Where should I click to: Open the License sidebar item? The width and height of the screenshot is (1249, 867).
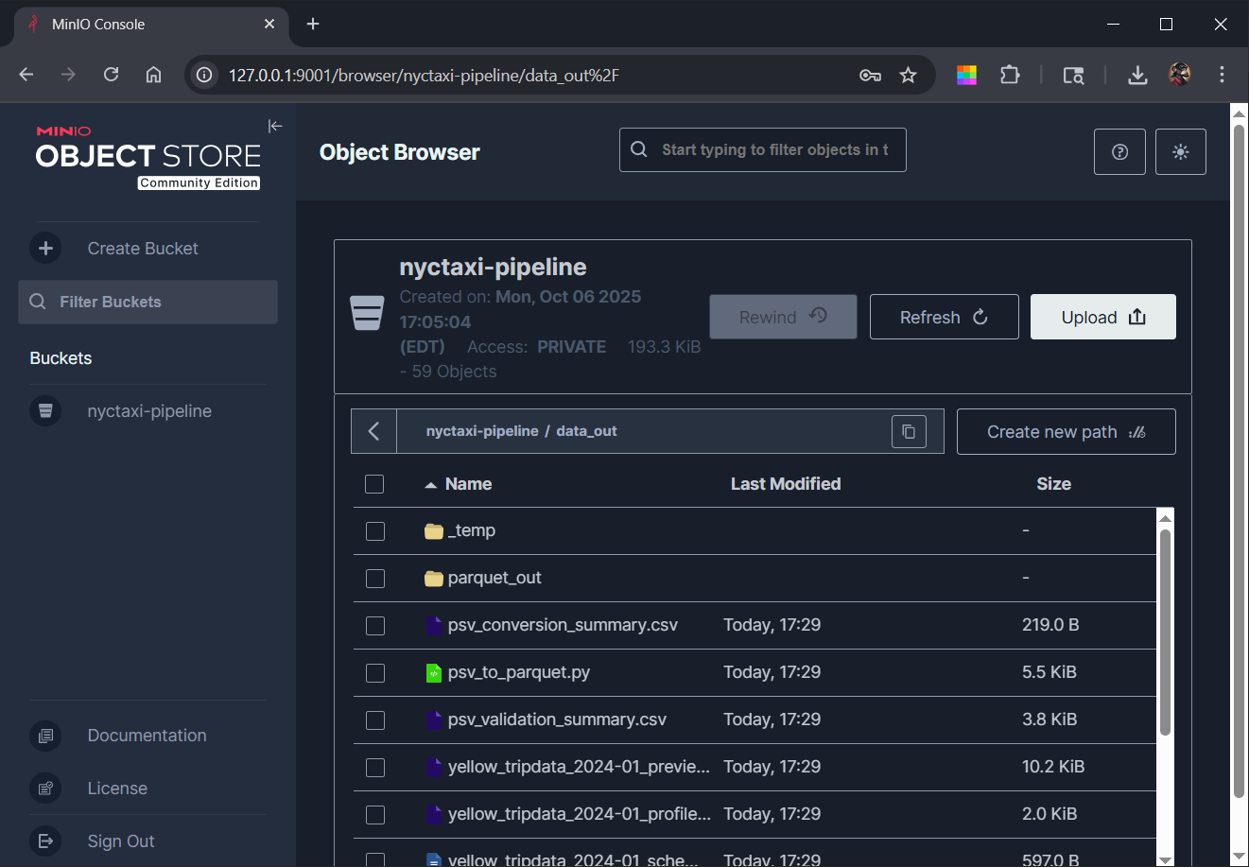117,789
